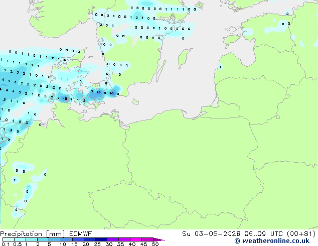
Task: Click the 30–35 mm purple legend swatch
Action: (113, 239)
